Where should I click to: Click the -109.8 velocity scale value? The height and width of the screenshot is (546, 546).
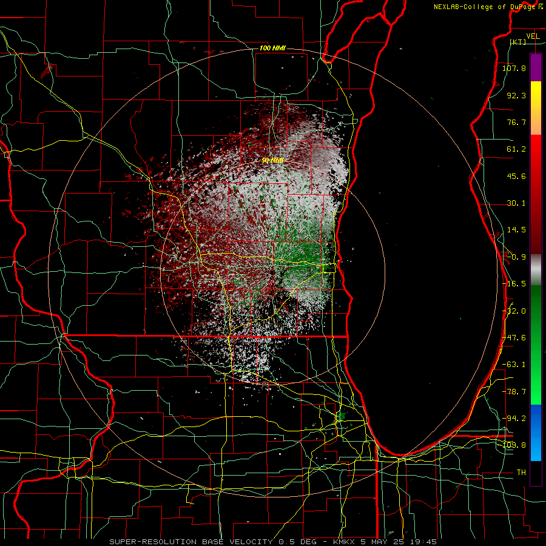(x=514, y=445)
